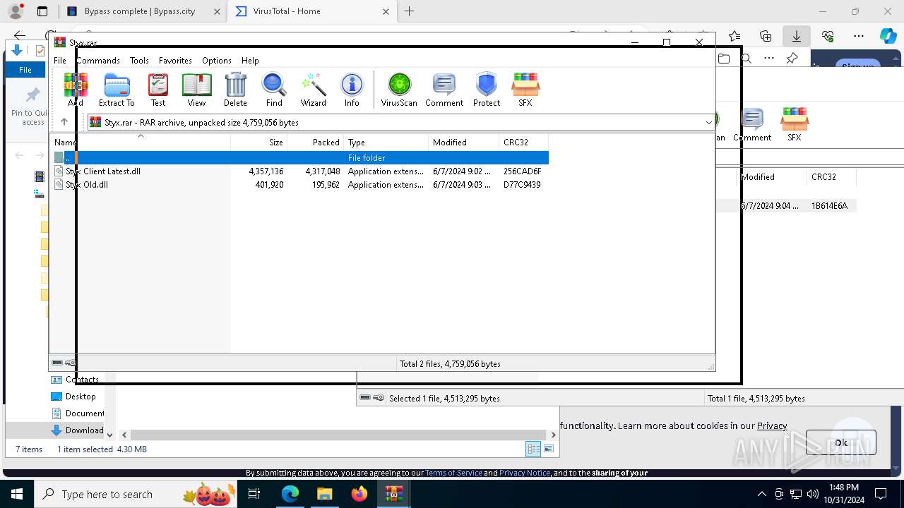Sort archive list by Size column
Image resolution: width=904 pixels, height=508 pixels.
point(259,142)
